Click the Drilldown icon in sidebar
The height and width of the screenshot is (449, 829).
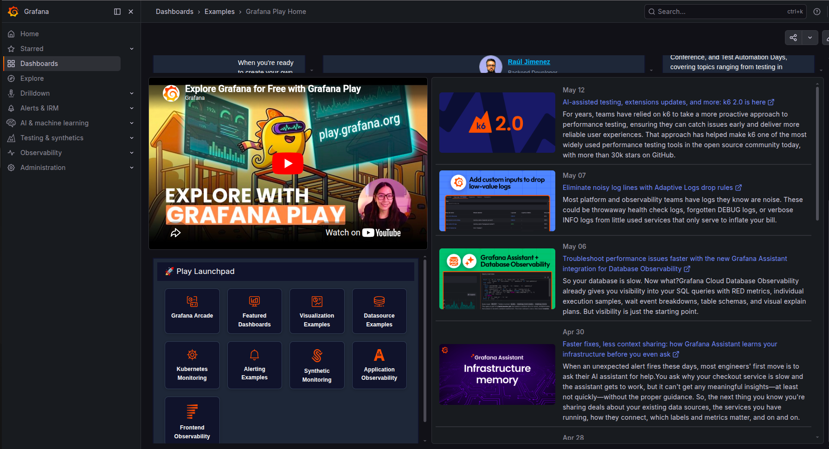point(11,93)
